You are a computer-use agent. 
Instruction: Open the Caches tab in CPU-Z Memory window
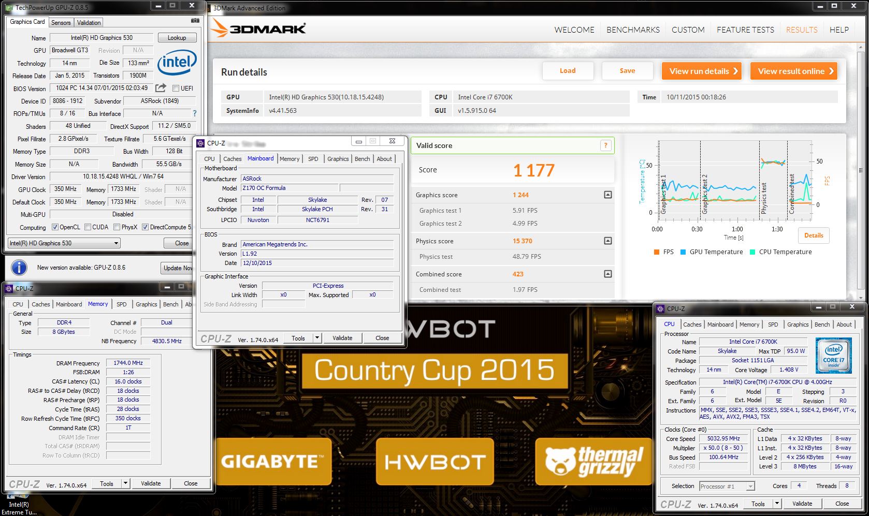(x=40, y=304)
